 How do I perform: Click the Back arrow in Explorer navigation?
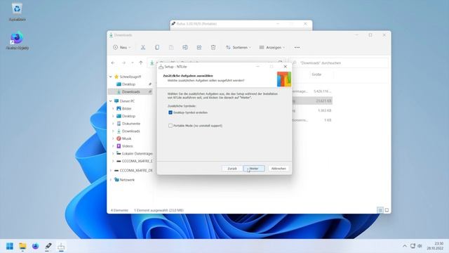click(x=113, y=63)
